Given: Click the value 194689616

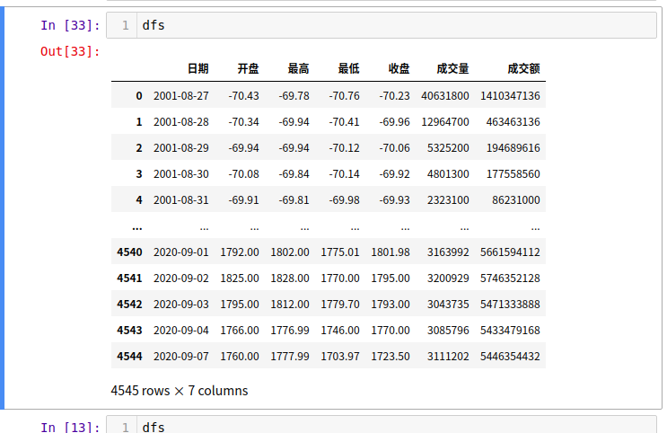Looking at the screenshot, I should pyautogui.click(x=513, y=147).
